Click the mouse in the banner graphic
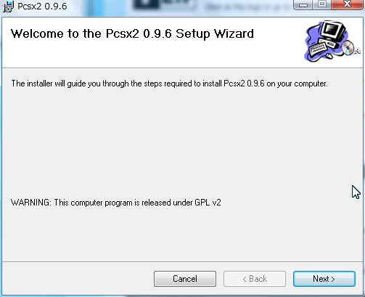This screenshot has width=365, height=297. pyautogui.click(x=329, y=56)
